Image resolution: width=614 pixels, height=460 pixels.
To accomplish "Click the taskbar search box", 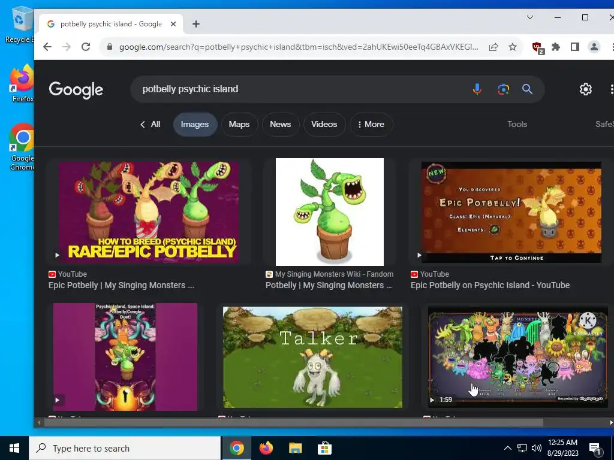I will click(x=125, y=448).
